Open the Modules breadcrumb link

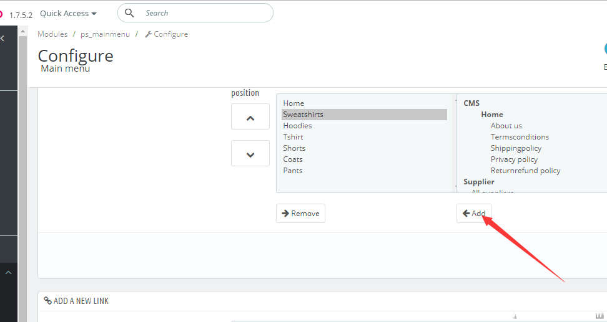coord(52,34)
